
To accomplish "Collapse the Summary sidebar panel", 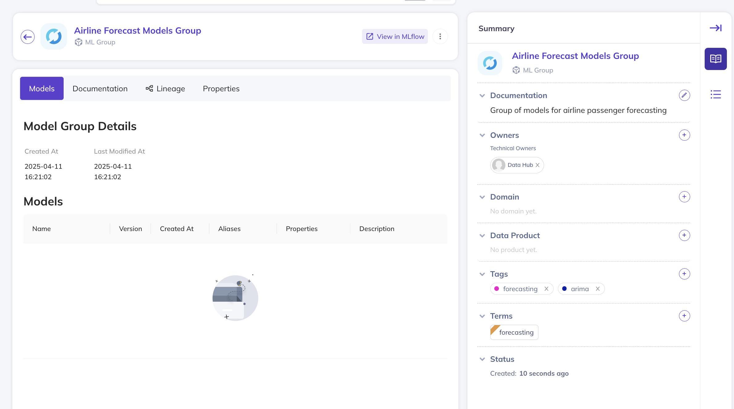I will 715,28.
